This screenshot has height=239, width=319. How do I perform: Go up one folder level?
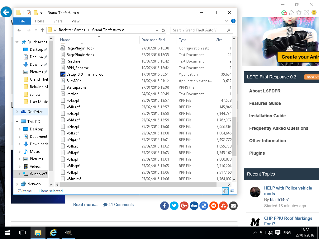point(42,30)
